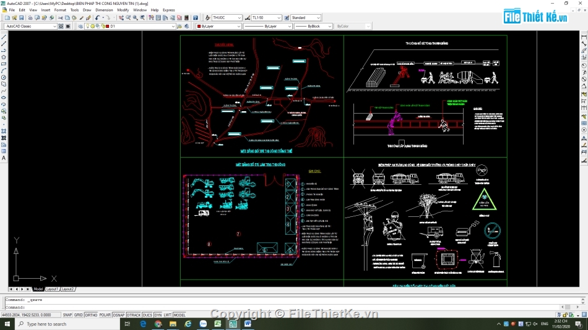588x330 pixels.
Task: Open the Format menu
Action: [x=60, y=10]
